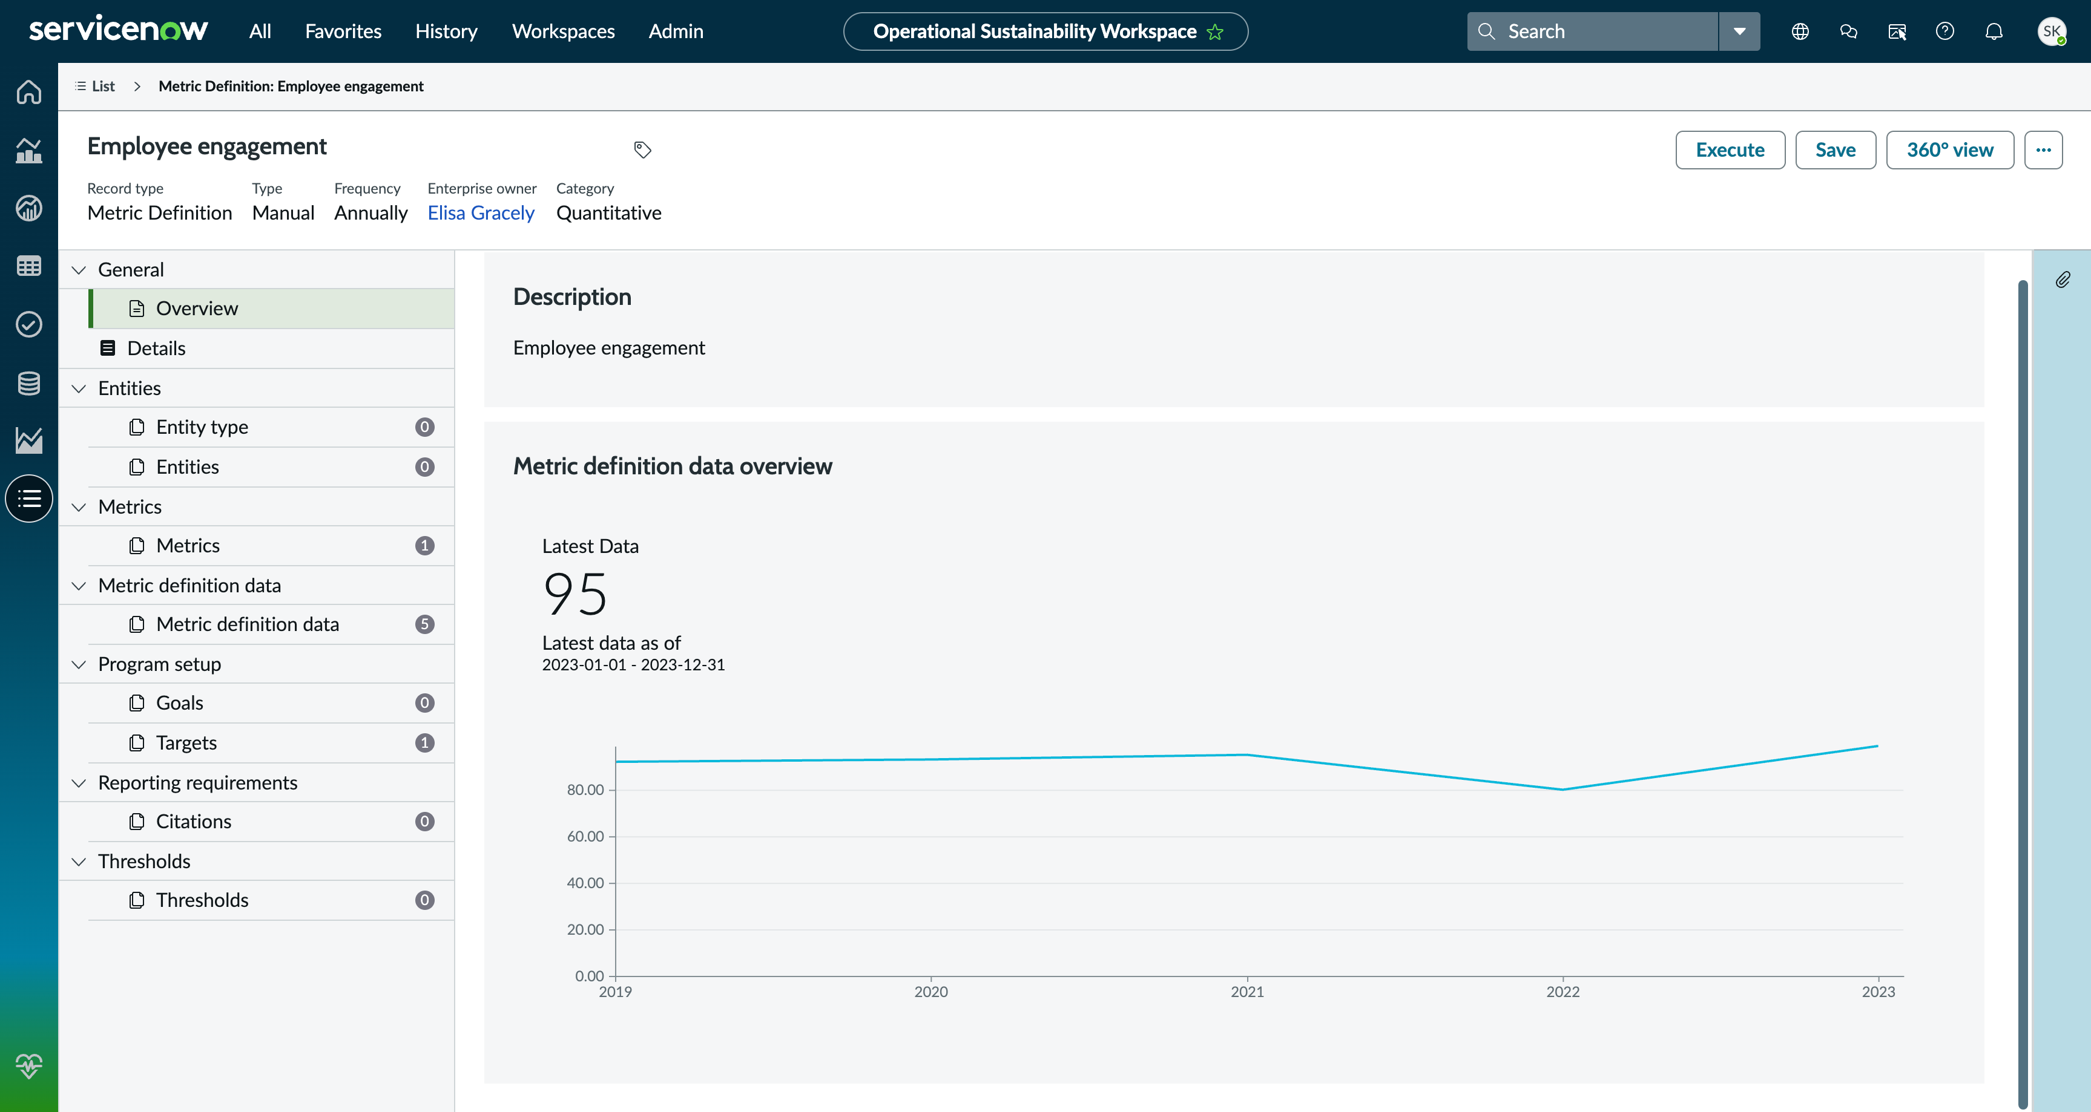Image resolution: width=2091 pixels, height=1112 pixels.
Task: Open the History menu
Action: (446, 31)
